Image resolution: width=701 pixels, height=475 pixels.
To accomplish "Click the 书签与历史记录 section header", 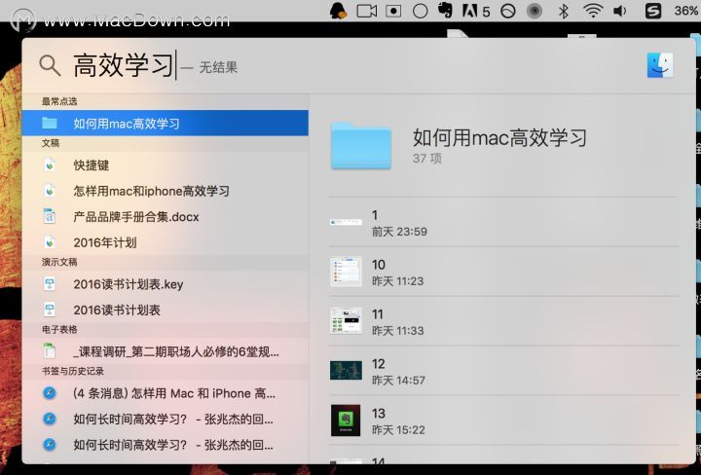I will pyautogui.click(x=73, y=371).
